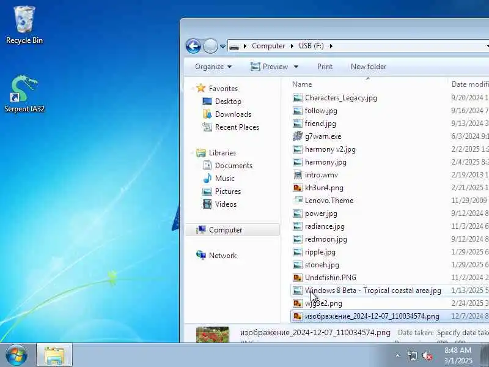Sort files by the Name column header

point(302,84)
